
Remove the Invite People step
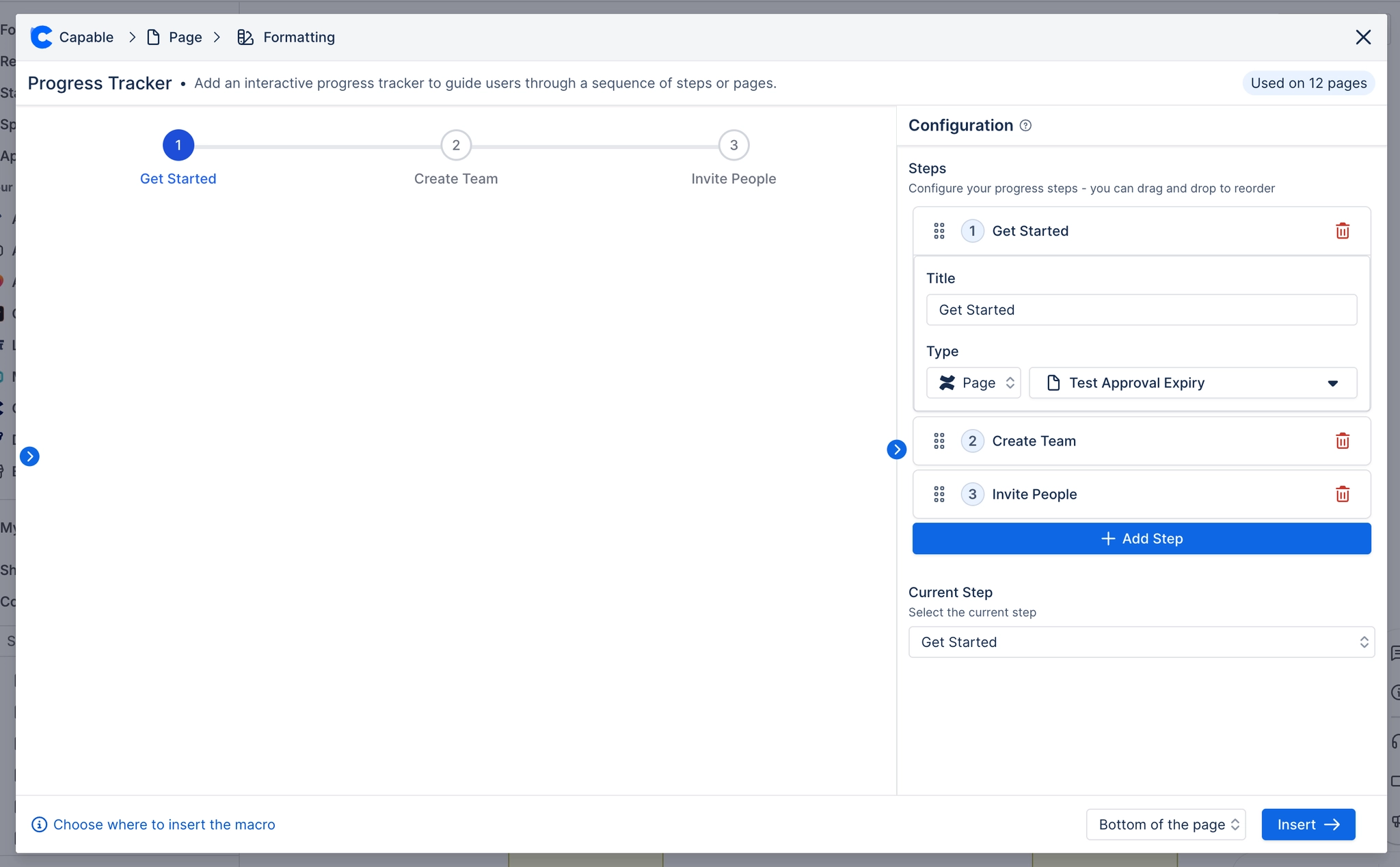pyautogui.click(x=1342, y=494)
